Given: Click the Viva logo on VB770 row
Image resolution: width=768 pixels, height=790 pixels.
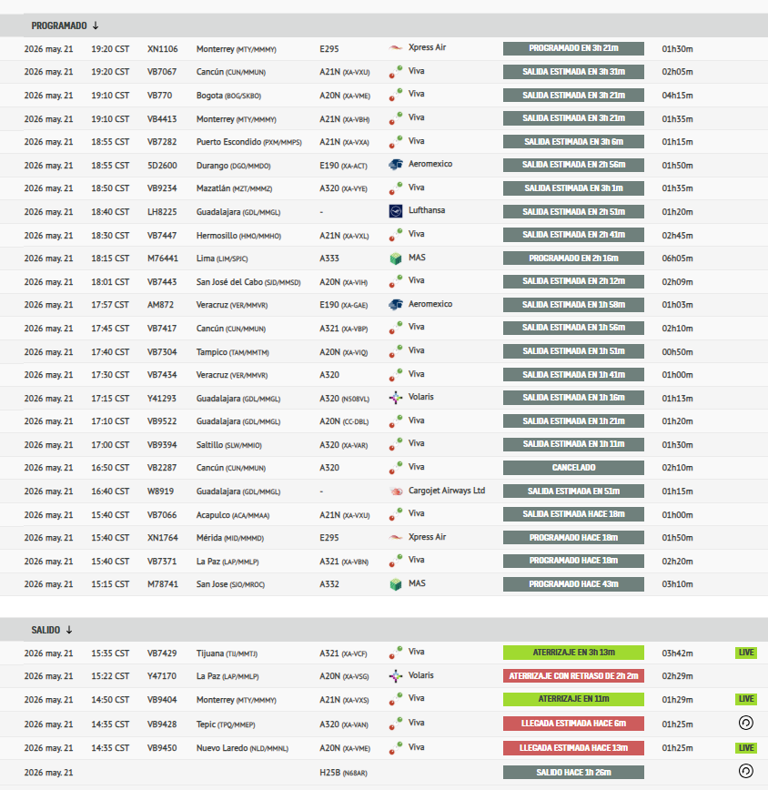Looking at the screenshot, I should click(x=396, y=95).
